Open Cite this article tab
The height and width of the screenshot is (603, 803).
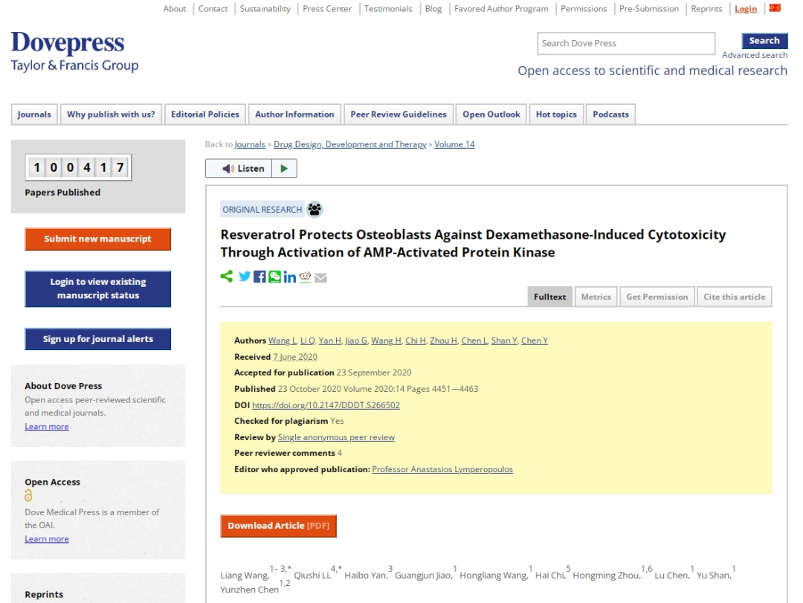(735, 297)
